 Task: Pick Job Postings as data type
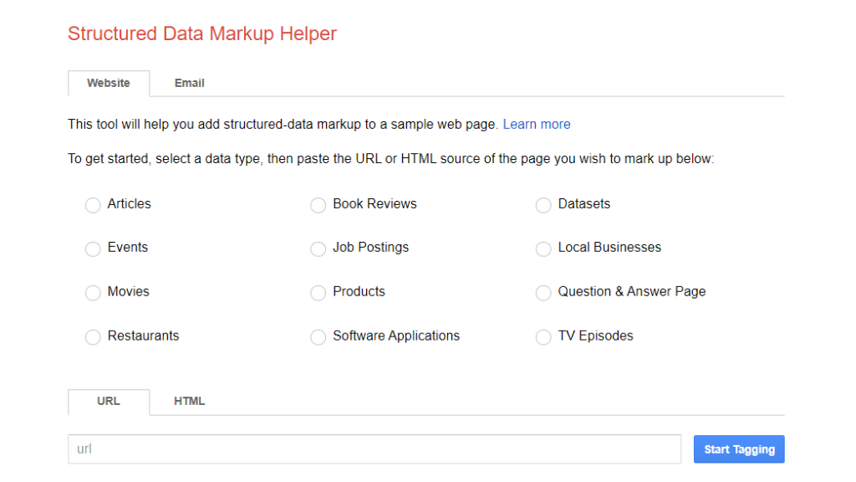[x=318, y=249]
